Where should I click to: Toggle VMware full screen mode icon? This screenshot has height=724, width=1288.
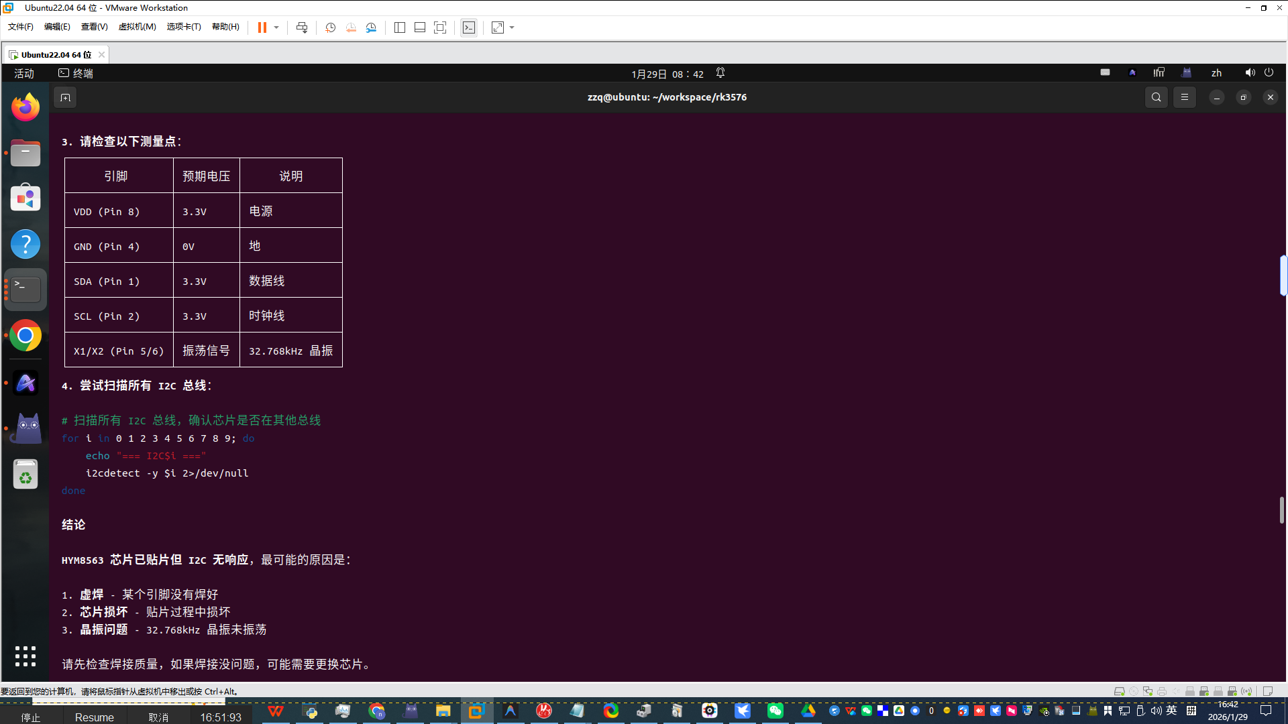[x=440, y=27]
